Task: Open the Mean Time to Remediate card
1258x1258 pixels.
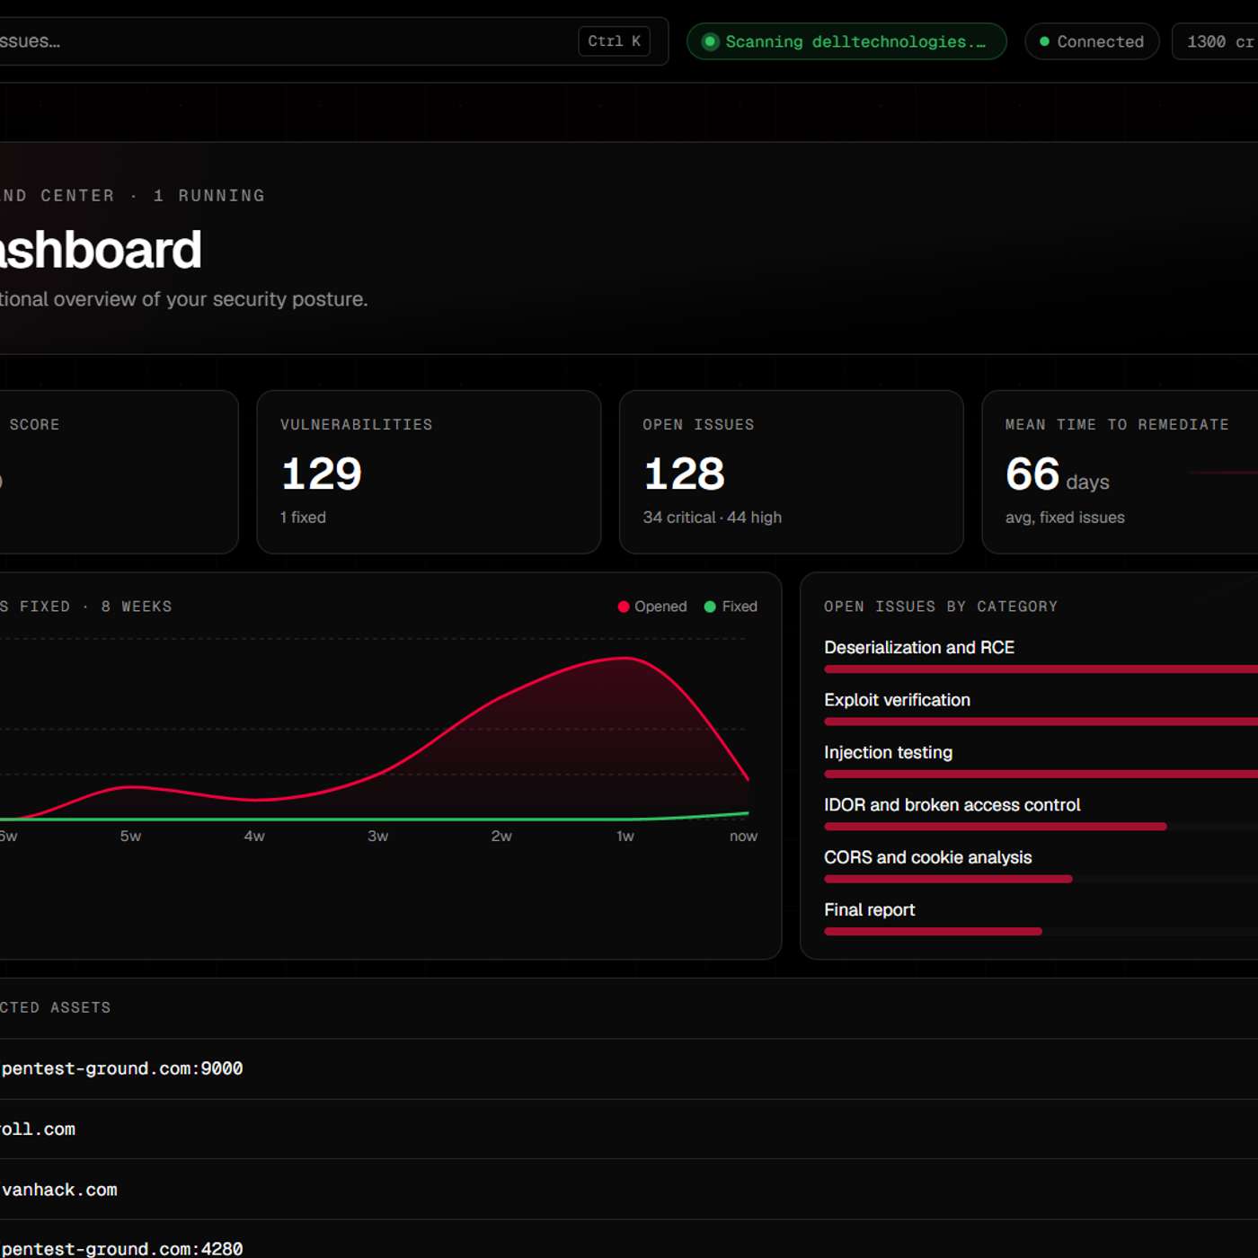Action: coord(1120,472)
